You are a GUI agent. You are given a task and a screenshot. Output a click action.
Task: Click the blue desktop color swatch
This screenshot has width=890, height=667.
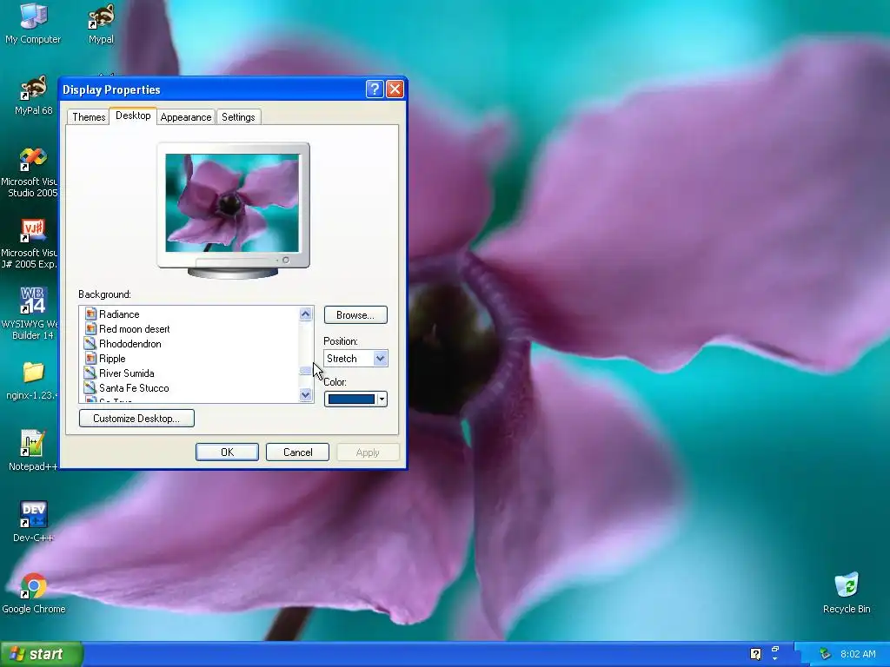351,400
